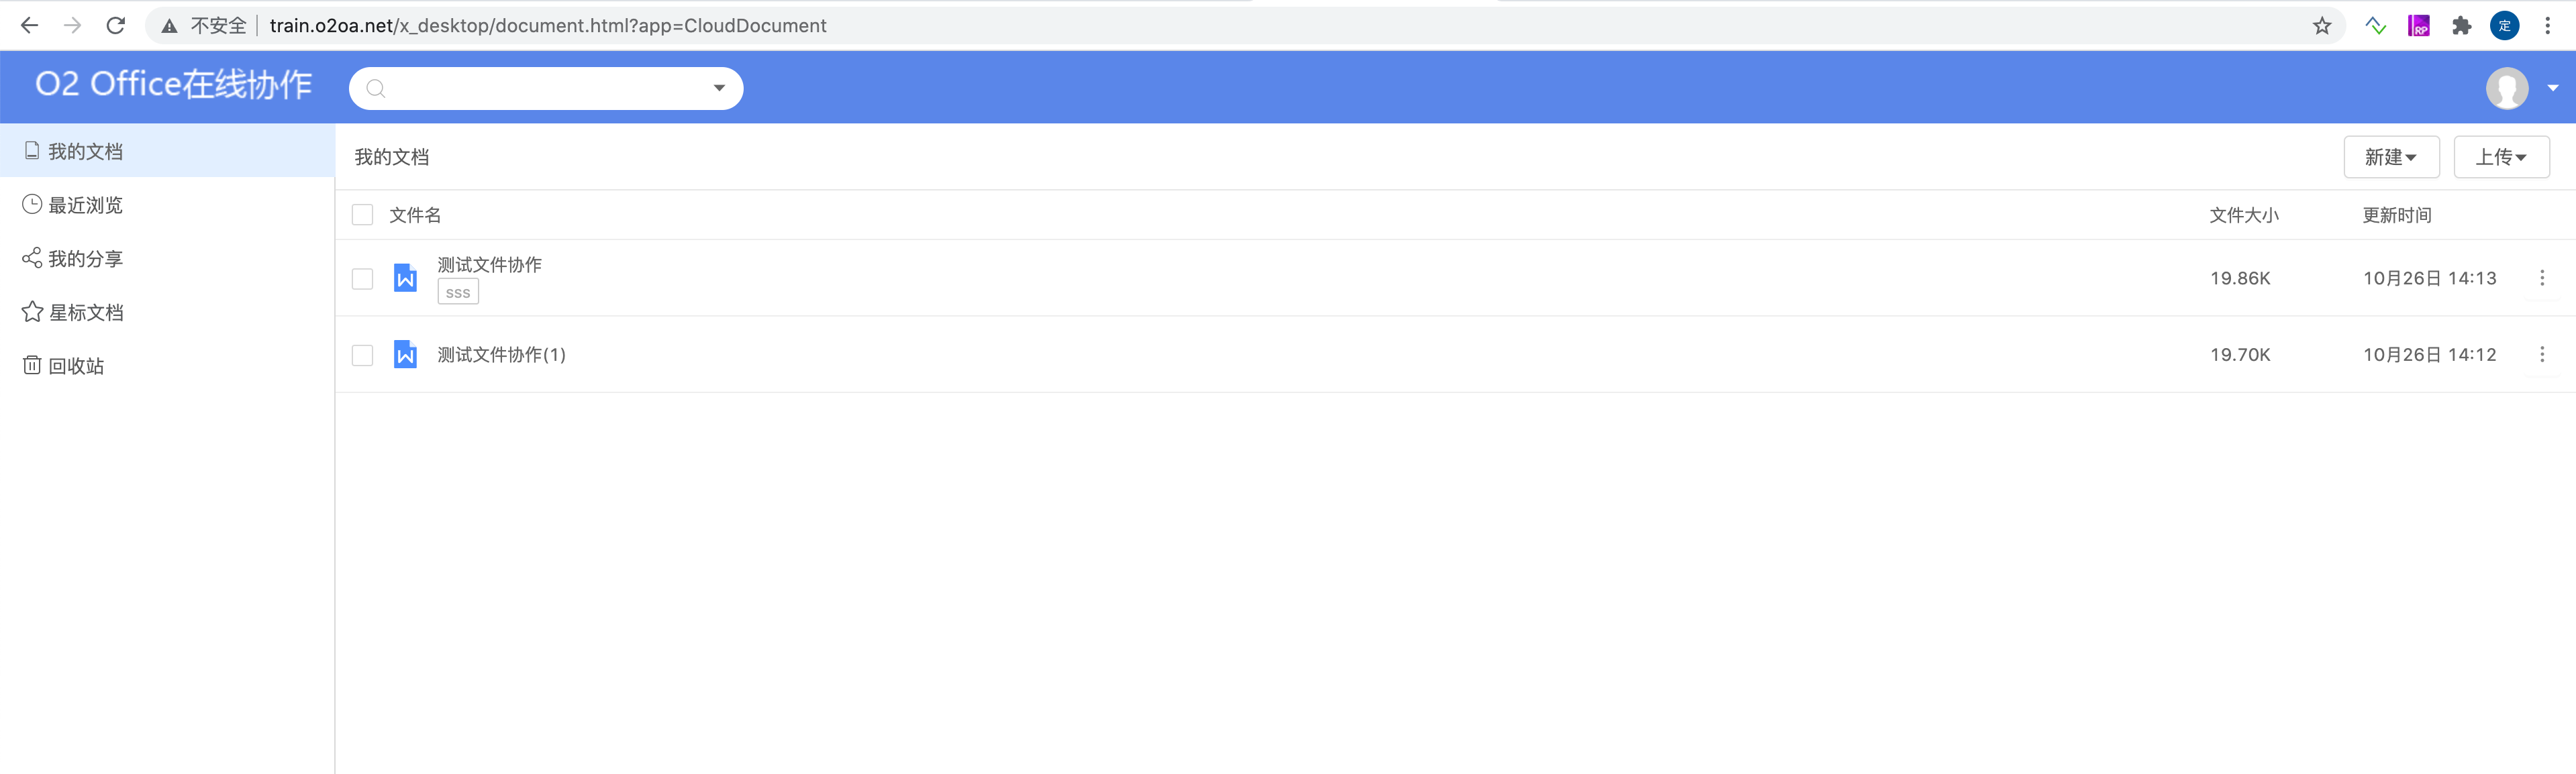2576x774 pixels.
Task: Click the Word icon of 测试文件协作(1)
Action: coord(405,355)
